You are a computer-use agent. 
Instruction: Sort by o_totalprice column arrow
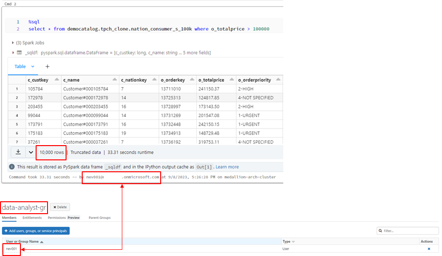[x=232, y=80]
